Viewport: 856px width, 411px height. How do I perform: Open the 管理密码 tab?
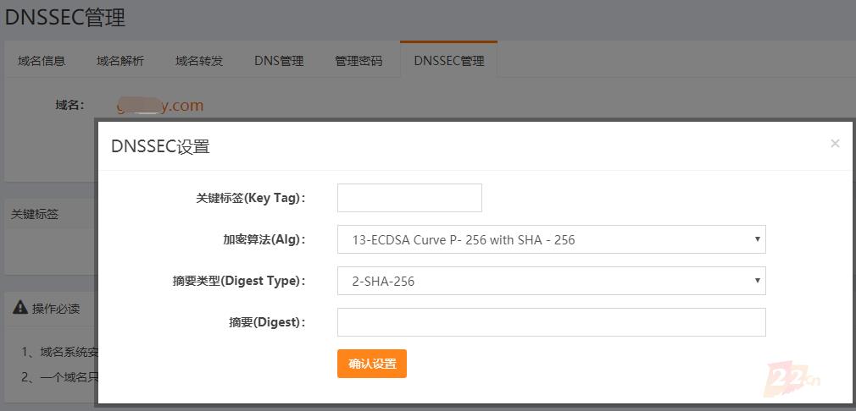(x=359, y=61)
